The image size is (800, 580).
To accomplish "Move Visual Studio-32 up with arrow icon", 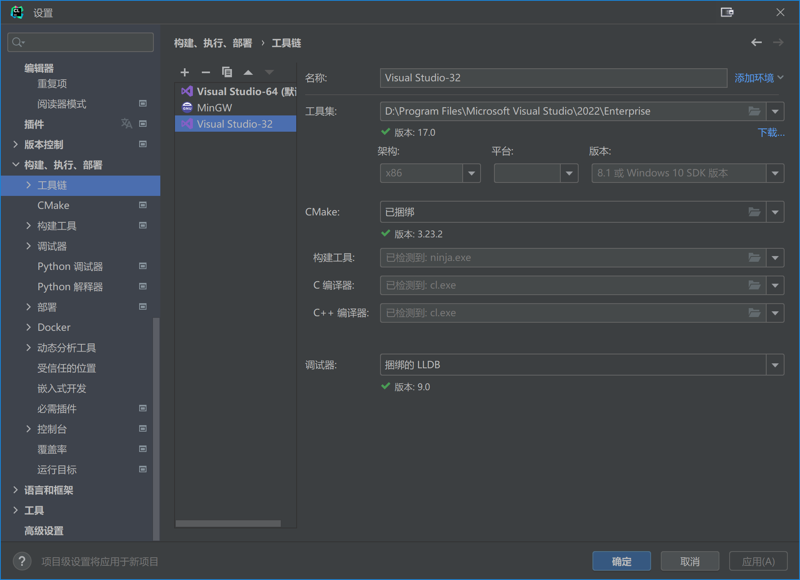I will 248,72.
